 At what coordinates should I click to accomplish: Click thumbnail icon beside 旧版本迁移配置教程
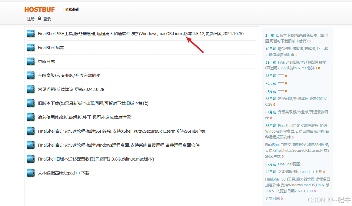31,159
